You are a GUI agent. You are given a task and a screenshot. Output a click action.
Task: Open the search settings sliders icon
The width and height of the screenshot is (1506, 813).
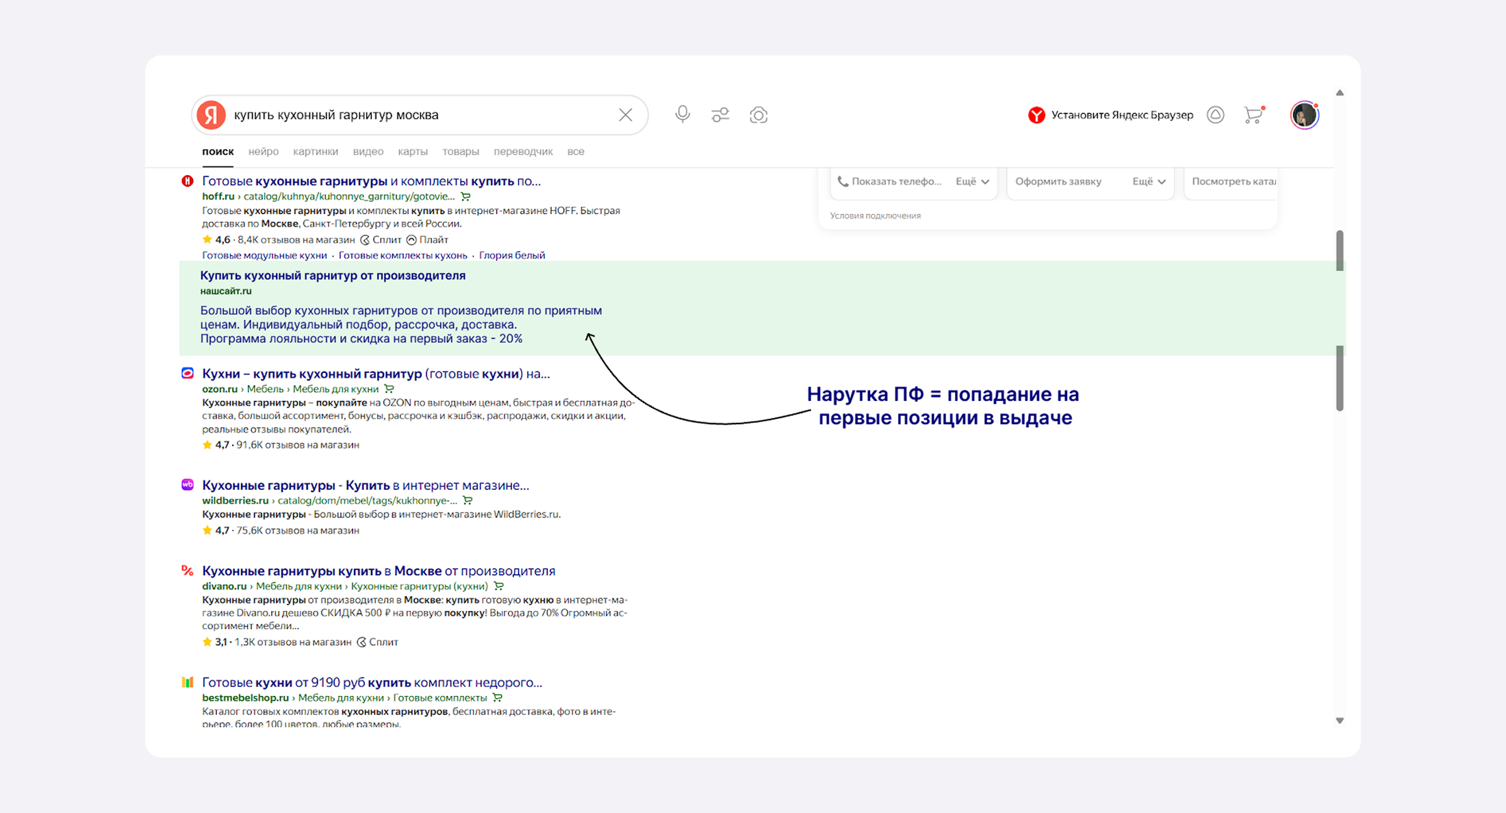point(720,115)
